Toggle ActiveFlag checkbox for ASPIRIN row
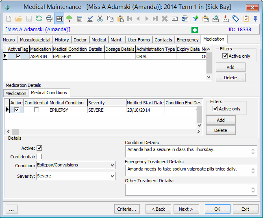263x218 pixels. click(18, 56)
